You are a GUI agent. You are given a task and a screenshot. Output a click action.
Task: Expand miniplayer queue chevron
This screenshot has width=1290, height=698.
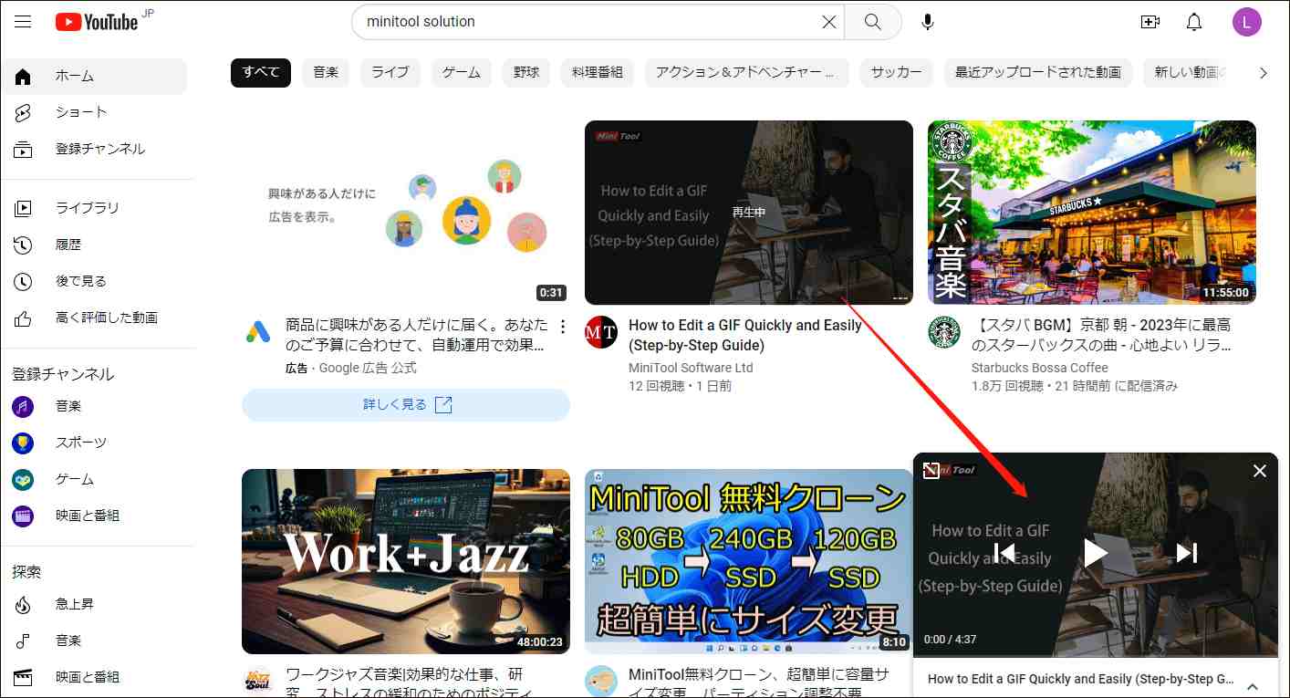pyautogui.click(x=1253, y=686)
